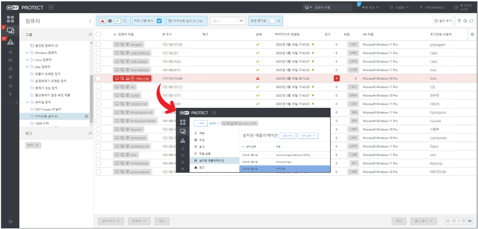Expand the 모바일 장치 tree node
Image resolution: width=478 pixels, height=229 pixels.
point(27,102)
